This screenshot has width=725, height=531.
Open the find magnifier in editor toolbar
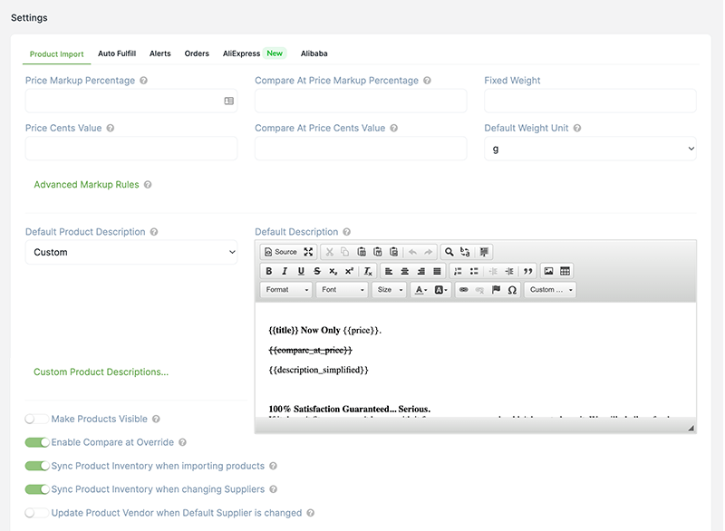(x=449, y=252)
